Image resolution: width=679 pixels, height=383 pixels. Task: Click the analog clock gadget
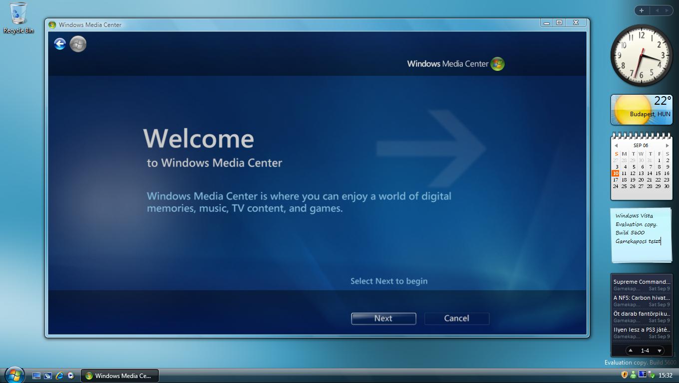point(642,55)
